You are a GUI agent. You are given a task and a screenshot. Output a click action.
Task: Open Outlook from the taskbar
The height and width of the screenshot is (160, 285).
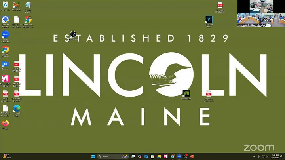point(146,156)
